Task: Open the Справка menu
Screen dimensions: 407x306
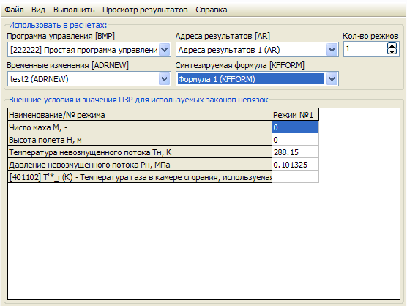Action: tap(212, 10)
